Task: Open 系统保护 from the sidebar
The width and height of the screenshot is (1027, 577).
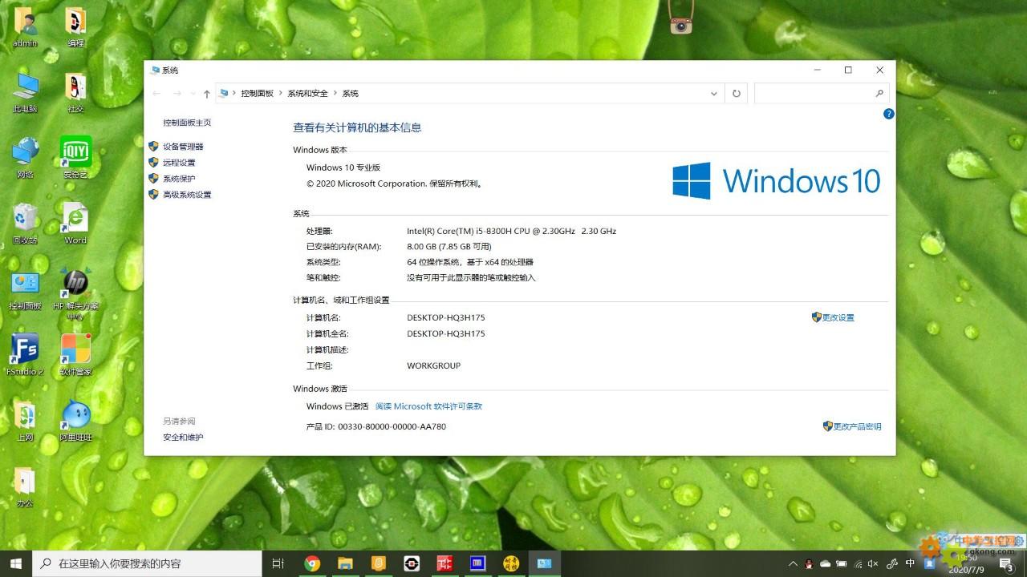Action: pyautogui.click(x=179, y=179)
